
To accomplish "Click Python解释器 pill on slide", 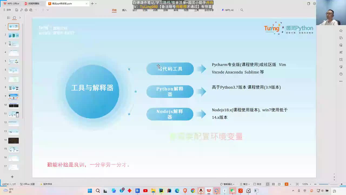I will 170,92.
